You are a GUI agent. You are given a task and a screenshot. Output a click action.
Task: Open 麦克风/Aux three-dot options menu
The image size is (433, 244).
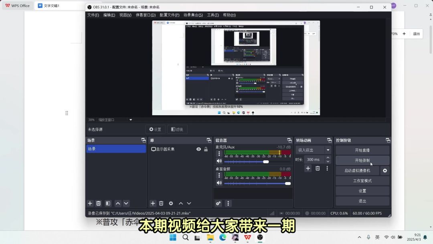pos(219,154)
